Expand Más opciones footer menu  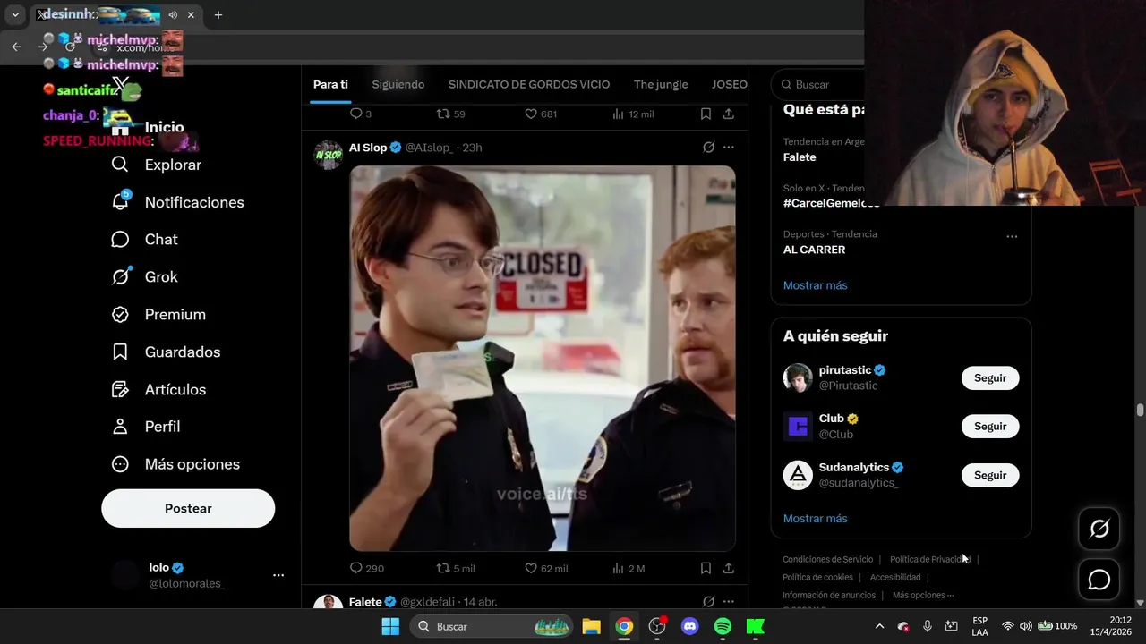[923, 595]
